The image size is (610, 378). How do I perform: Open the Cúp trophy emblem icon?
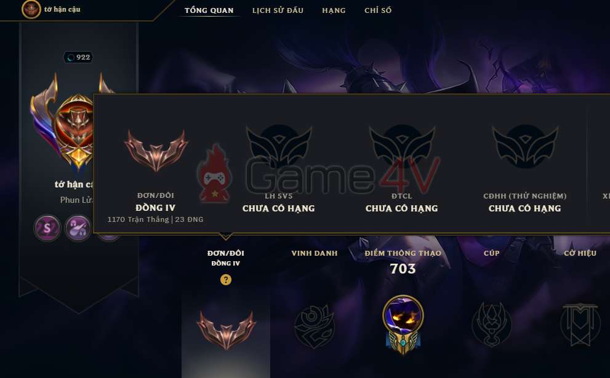[x=491, y=325]
